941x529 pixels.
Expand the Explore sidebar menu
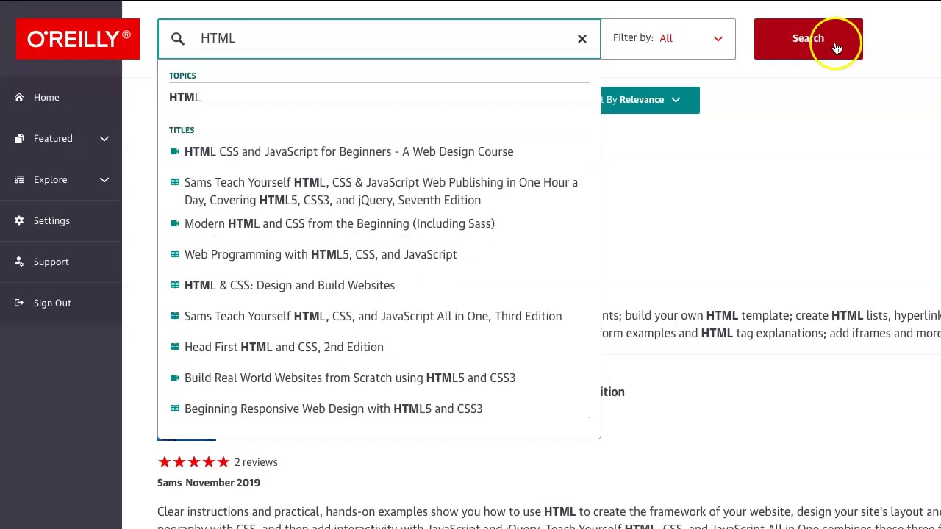(x=104, y=179)
